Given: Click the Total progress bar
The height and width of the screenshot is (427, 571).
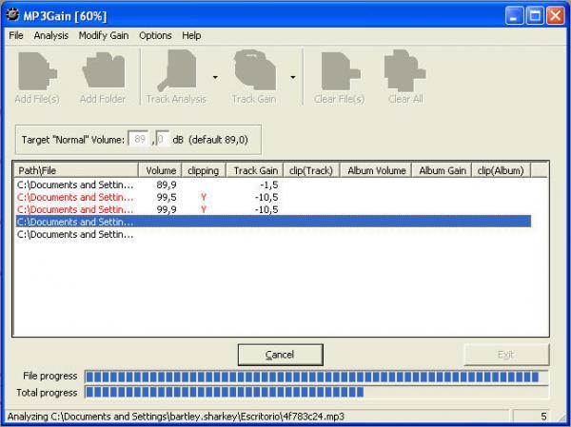Looking at the screenshot, I should (316, 392).
